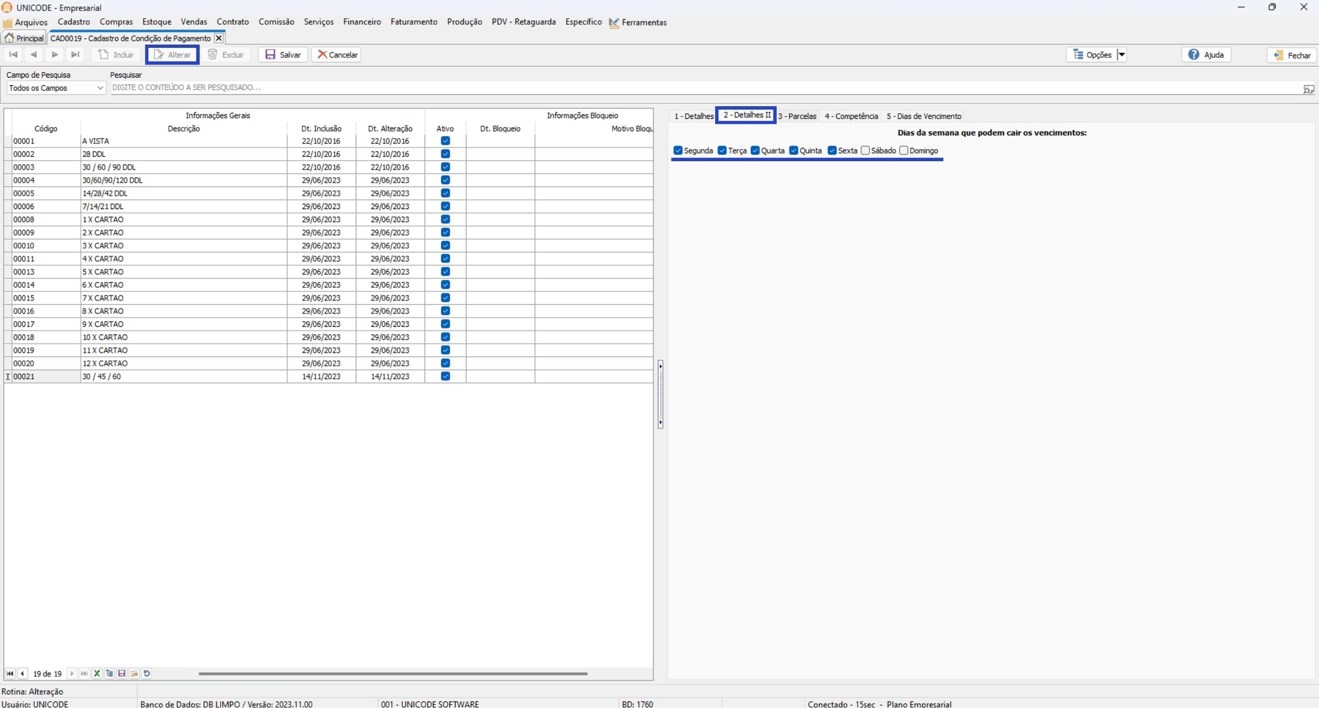This screenshot has height=708, width=1319.
Task: Enable the Sábado checkbox
Action: tap(865, 151)
